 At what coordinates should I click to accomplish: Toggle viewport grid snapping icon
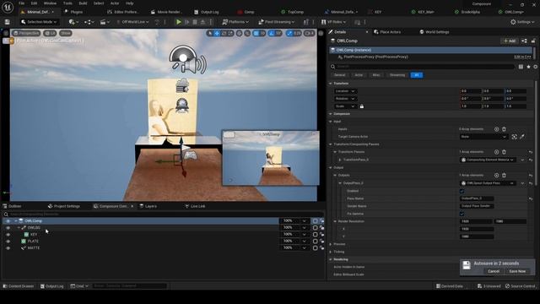point(256,34)
